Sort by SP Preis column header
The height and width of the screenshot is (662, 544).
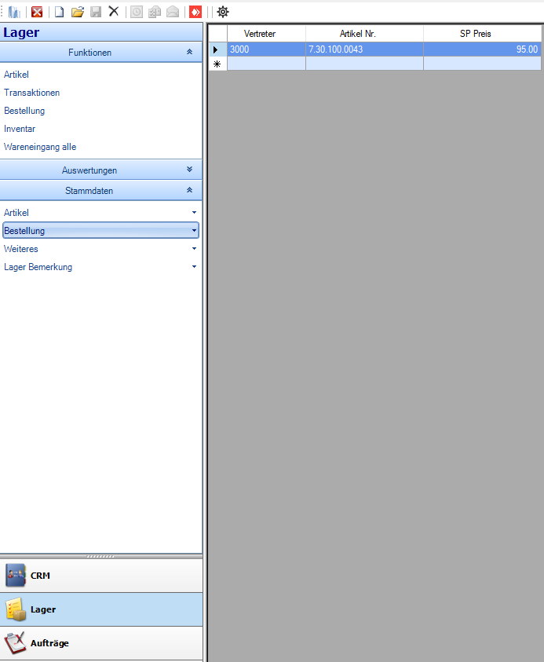coord(483,34)
